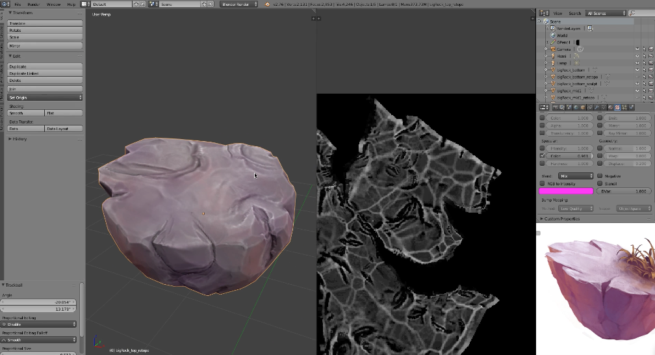Open the Properties editor type selector
The width and height of the screenshot is (655, 355).
[545, 107]
